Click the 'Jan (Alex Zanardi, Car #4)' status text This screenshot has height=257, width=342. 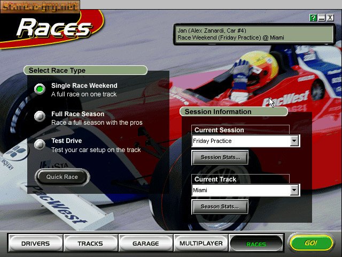coord(212,31)
